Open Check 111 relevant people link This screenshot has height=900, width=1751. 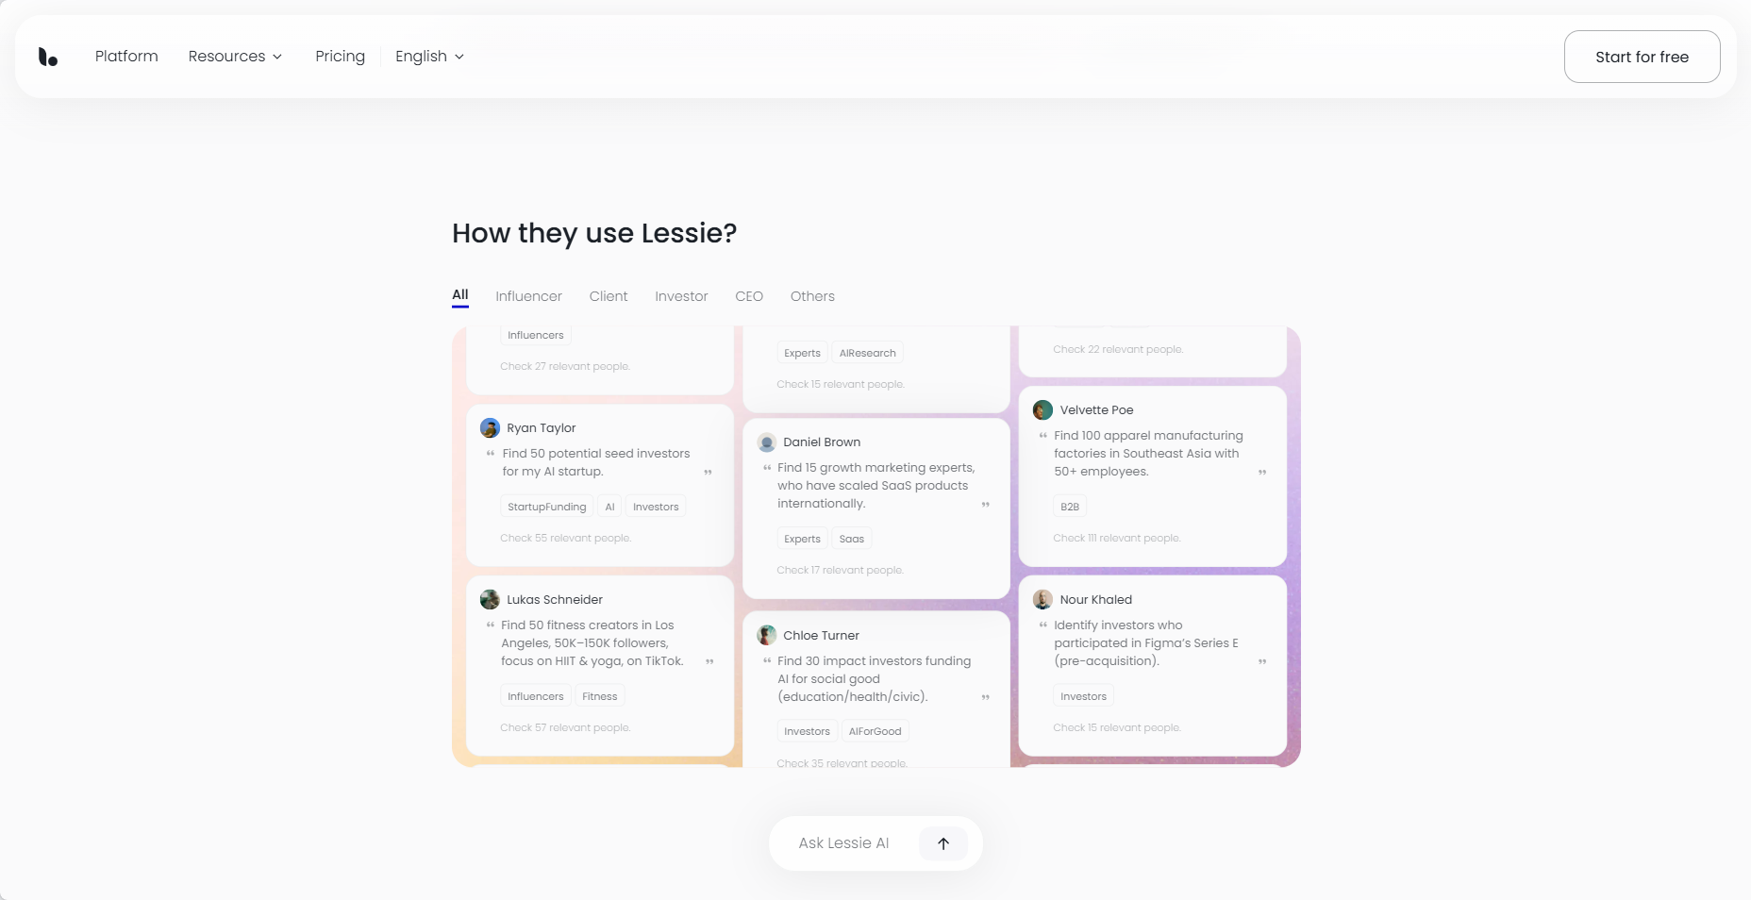click(x=1116, y=538)
